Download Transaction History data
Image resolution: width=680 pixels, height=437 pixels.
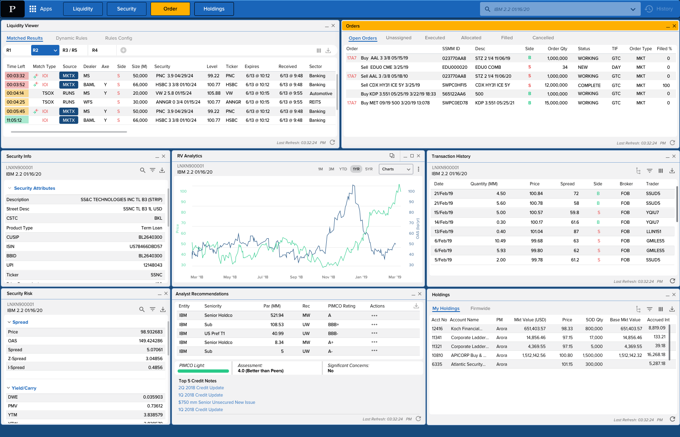[672, 171]
